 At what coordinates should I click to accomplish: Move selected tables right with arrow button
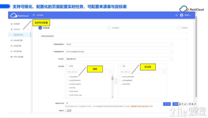(x=116, y=79)
